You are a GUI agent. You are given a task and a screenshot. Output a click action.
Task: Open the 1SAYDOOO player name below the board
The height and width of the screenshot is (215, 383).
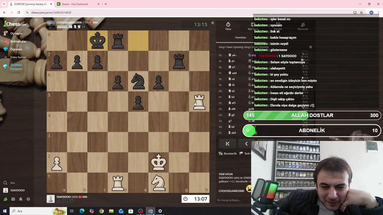pyautogui.click(x=63, y=197)
